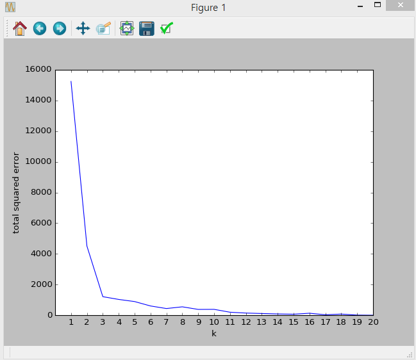
Task: Click the x-axis tick label 20
Action: click(x=373, y=322)
